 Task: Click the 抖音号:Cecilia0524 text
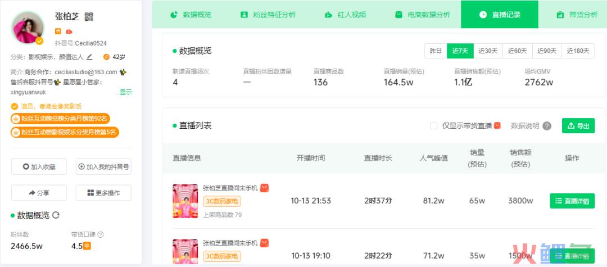tap(81, 43)
